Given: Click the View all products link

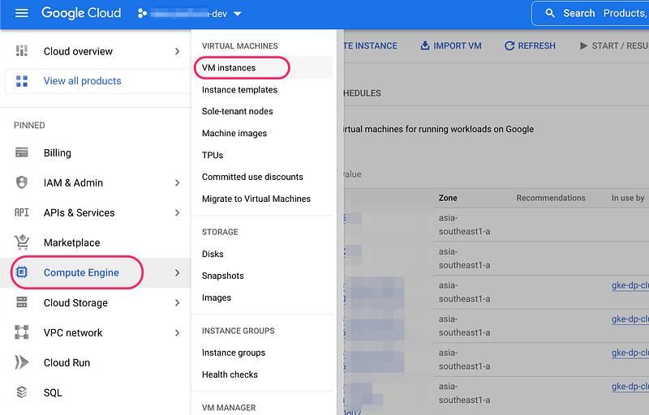Looking at the screenshot, I should [x=82, y=81].
